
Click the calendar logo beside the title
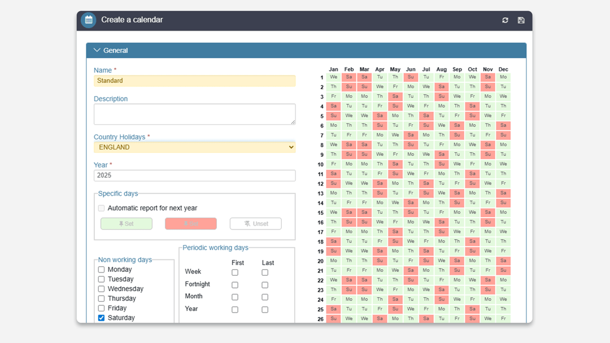89,20
